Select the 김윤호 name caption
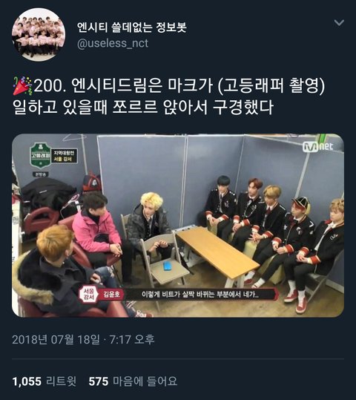356x400 pixels. coord(111,295)
